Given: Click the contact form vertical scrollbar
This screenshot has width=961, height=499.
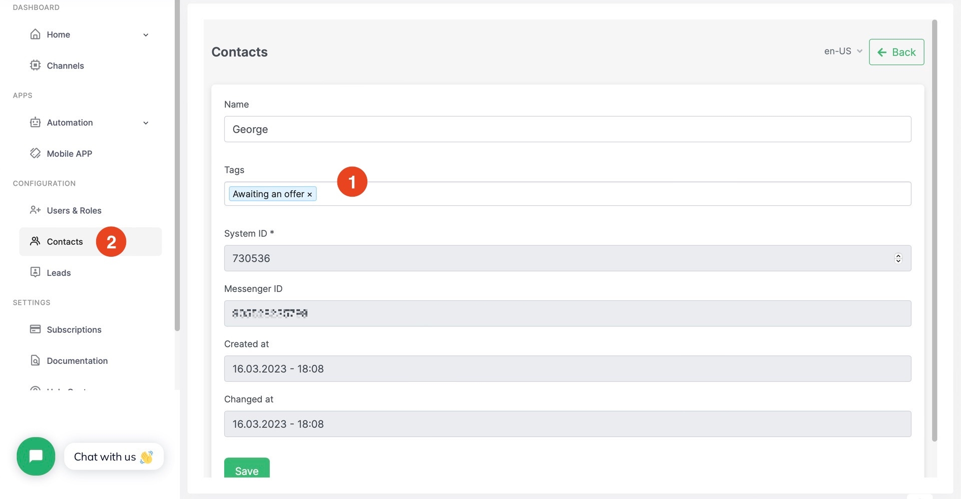Looking at the screenshot, I should (934, 230).
